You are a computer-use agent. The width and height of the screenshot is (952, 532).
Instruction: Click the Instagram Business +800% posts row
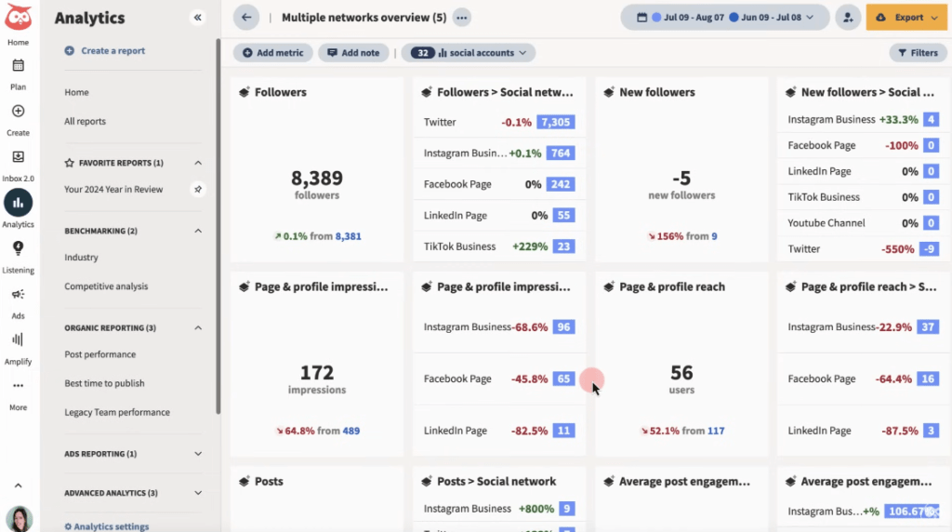[x=499, y=509]
